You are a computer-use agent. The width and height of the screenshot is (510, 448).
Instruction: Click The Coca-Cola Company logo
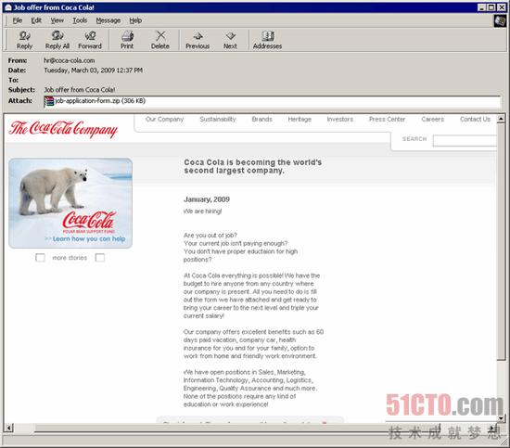63,129
